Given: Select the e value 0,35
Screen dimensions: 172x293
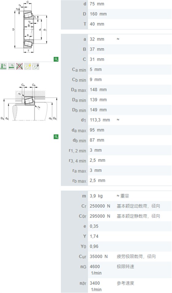Looking at the screenshot, I should pos(94,226).
